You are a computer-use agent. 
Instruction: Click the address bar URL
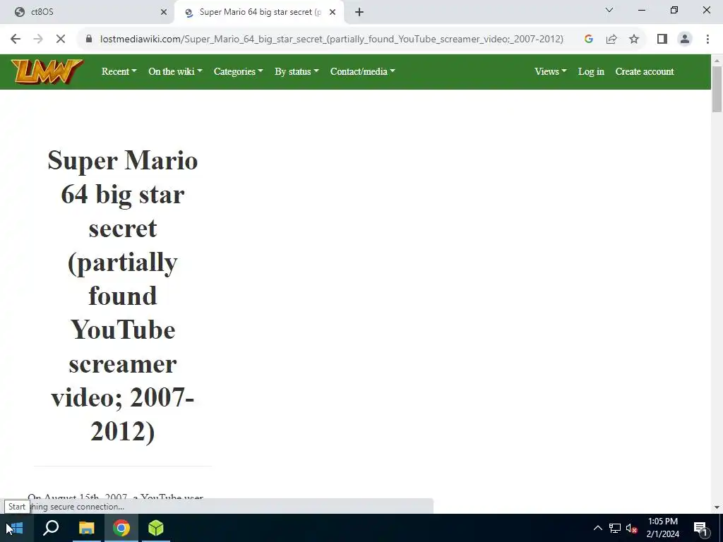pos(332,40)
